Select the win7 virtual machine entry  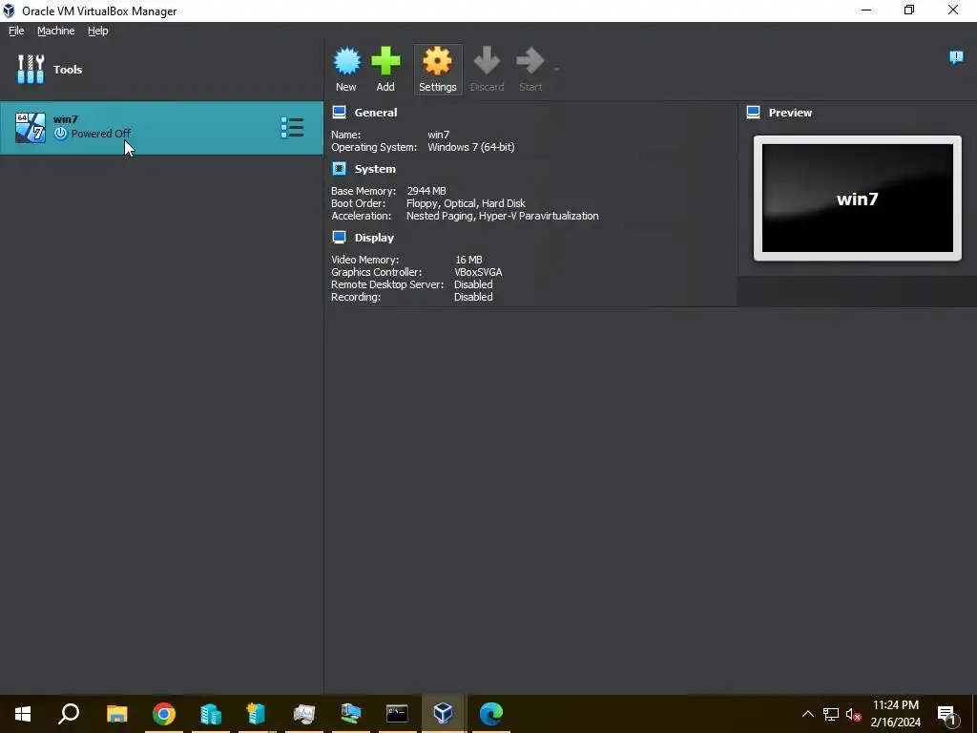pyautogui.click(x=161, y=128)
